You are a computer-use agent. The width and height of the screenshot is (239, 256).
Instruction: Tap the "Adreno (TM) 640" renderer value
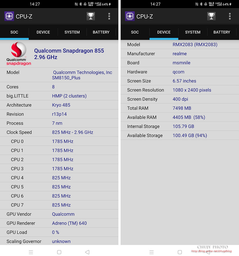(x=69, y=223)
